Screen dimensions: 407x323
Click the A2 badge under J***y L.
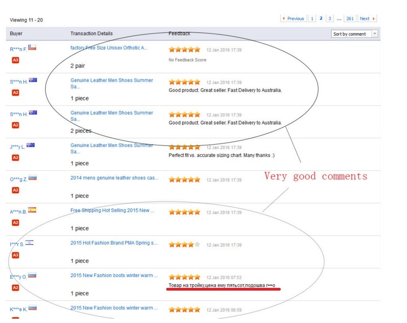(16, 158)
